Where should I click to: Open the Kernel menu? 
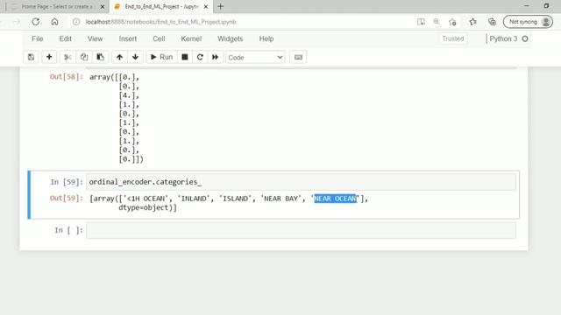click(x=191, y=38)
